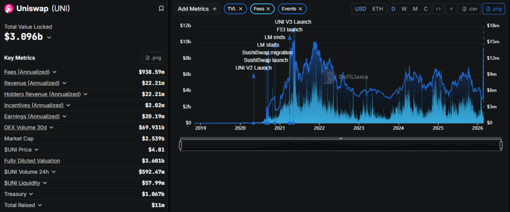This screenshot has width=510, height=212.
Task: Open the embed code icon
Action: [x=438, y=9]
